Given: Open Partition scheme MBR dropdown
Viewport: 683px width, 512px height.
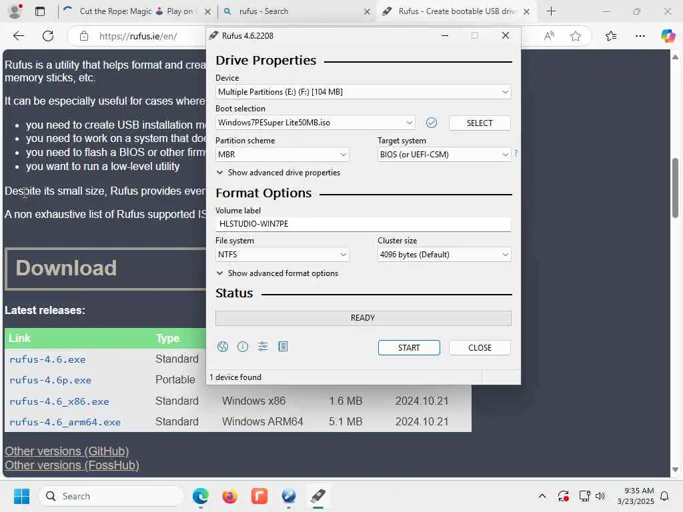Looking at the screenshot, I should coord(282,155).
